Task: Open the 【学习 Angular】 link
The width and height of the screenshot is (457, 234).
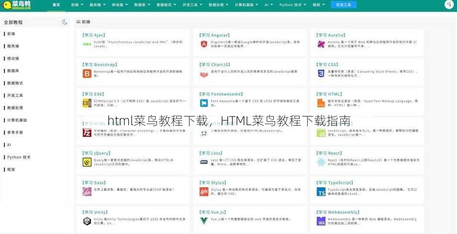Action: (215, 35)
